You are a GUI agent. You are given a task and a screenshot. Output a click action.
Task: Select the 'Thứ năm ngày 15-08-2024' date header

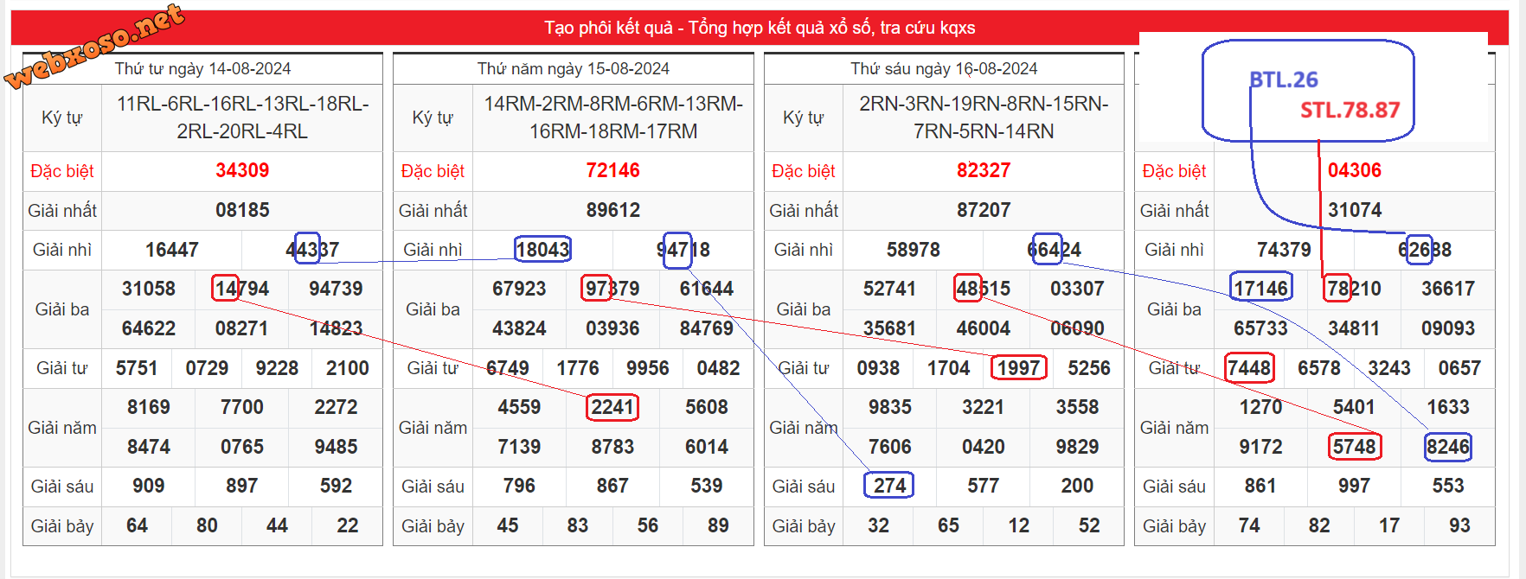[573, 69]
